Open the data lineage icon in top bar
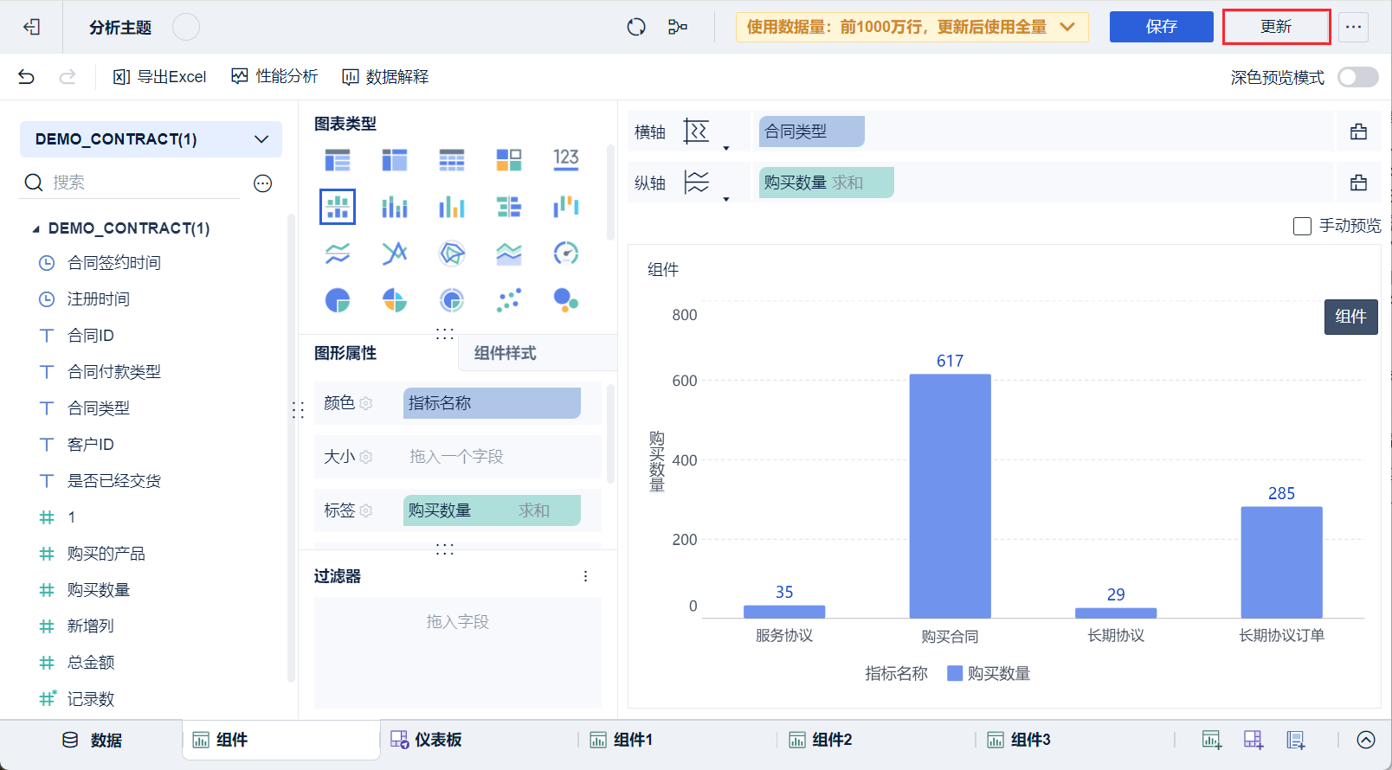This screenshot has width=1392, height=770. point(678,27)
